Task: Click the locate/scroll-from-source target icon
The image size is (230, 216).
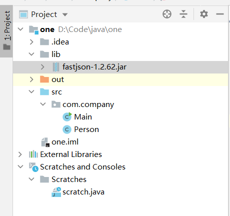Action: point(167,14)
